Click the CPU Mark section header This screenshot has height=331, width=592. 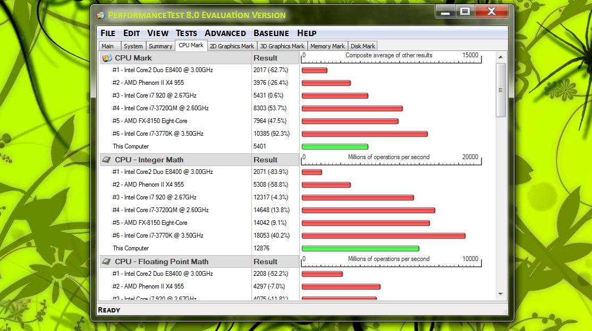(175, 58)
